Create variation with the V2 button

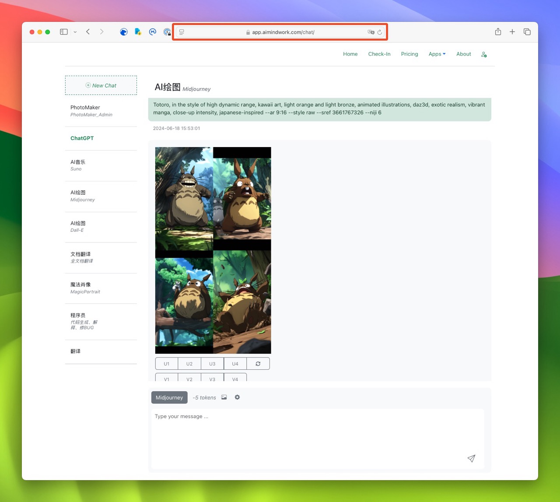[189, 377]
